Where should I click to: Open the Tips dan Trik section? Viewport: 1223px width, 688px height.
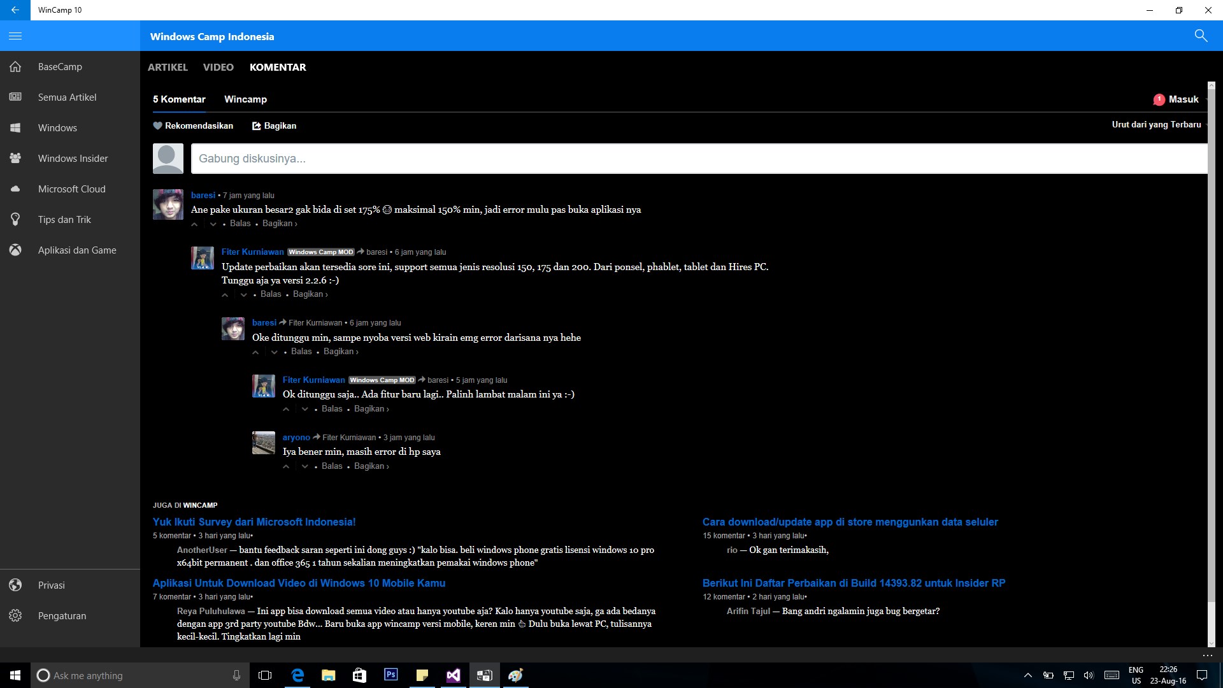click(70, 220)
